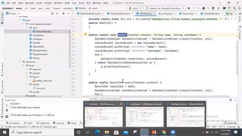
Task: Click the locate-file target icon in Project panel
Action: coord(52,14)
